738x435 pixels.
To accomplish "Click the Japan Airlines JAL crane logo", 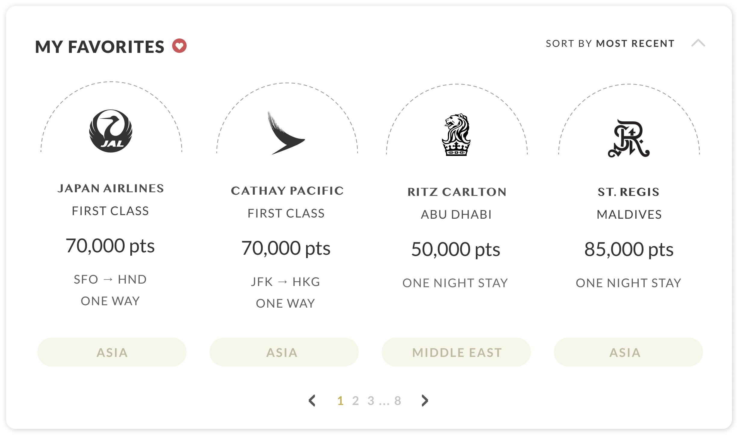I will click(111, 131).
